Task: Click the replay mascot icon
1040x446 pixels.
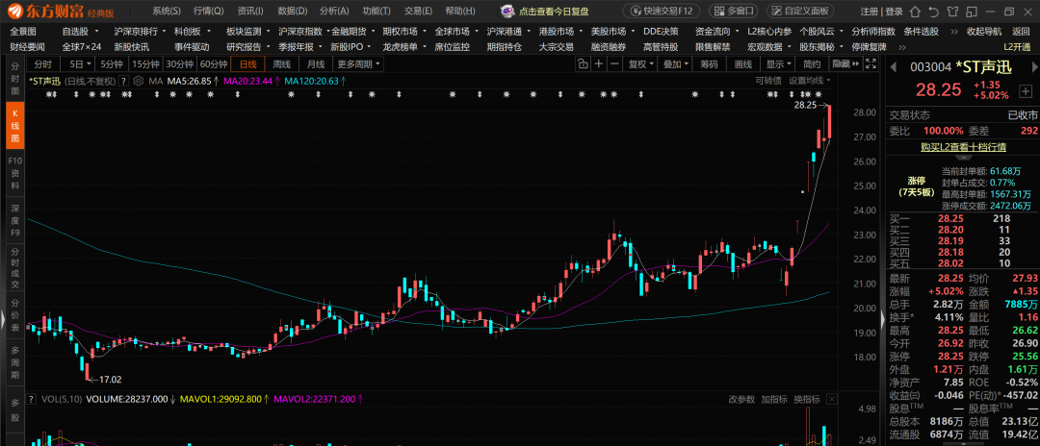Action: 507,12
